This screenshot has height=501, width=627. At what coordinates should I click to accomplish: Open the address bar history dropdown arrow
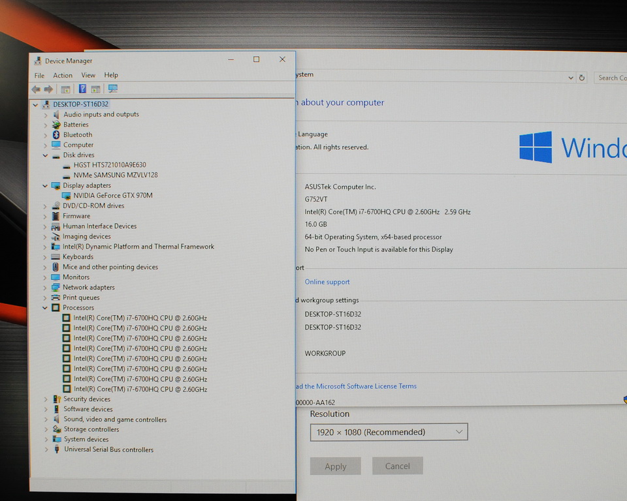(x=571, y=78)
